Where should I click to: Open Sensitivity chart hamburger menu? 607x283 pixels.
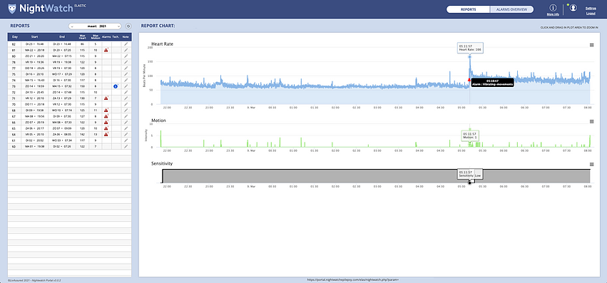[x=591, y=165]
